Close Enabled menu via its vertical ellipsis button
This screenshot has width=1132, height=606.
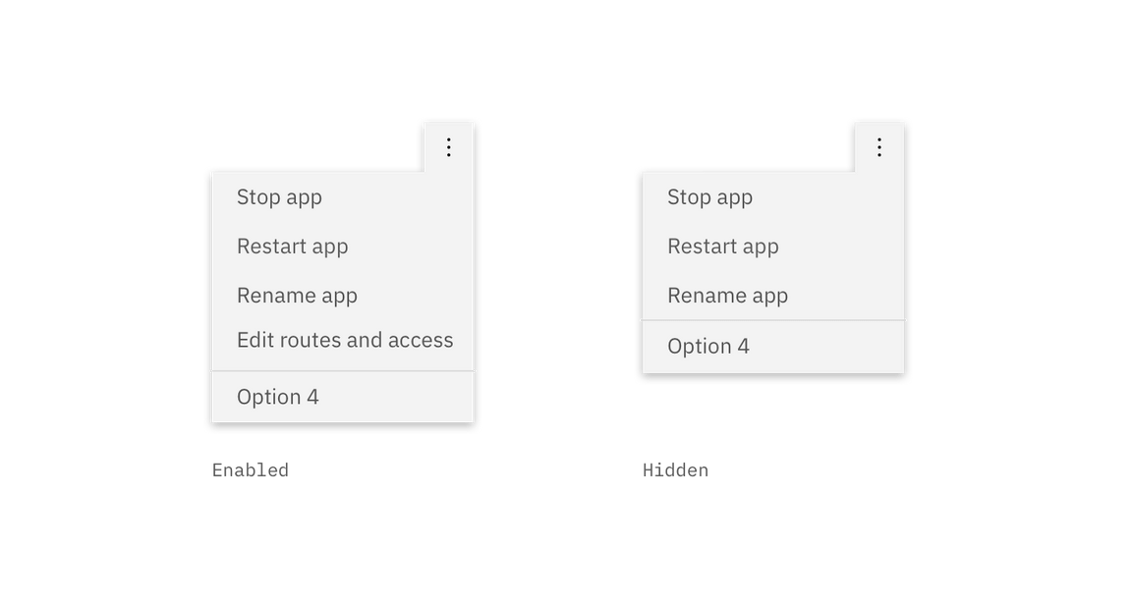448,147
